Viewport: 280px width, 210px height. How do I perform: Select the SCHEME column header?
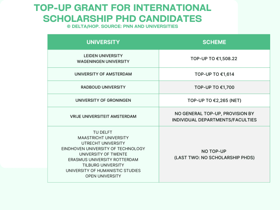(x=214, y=42)
